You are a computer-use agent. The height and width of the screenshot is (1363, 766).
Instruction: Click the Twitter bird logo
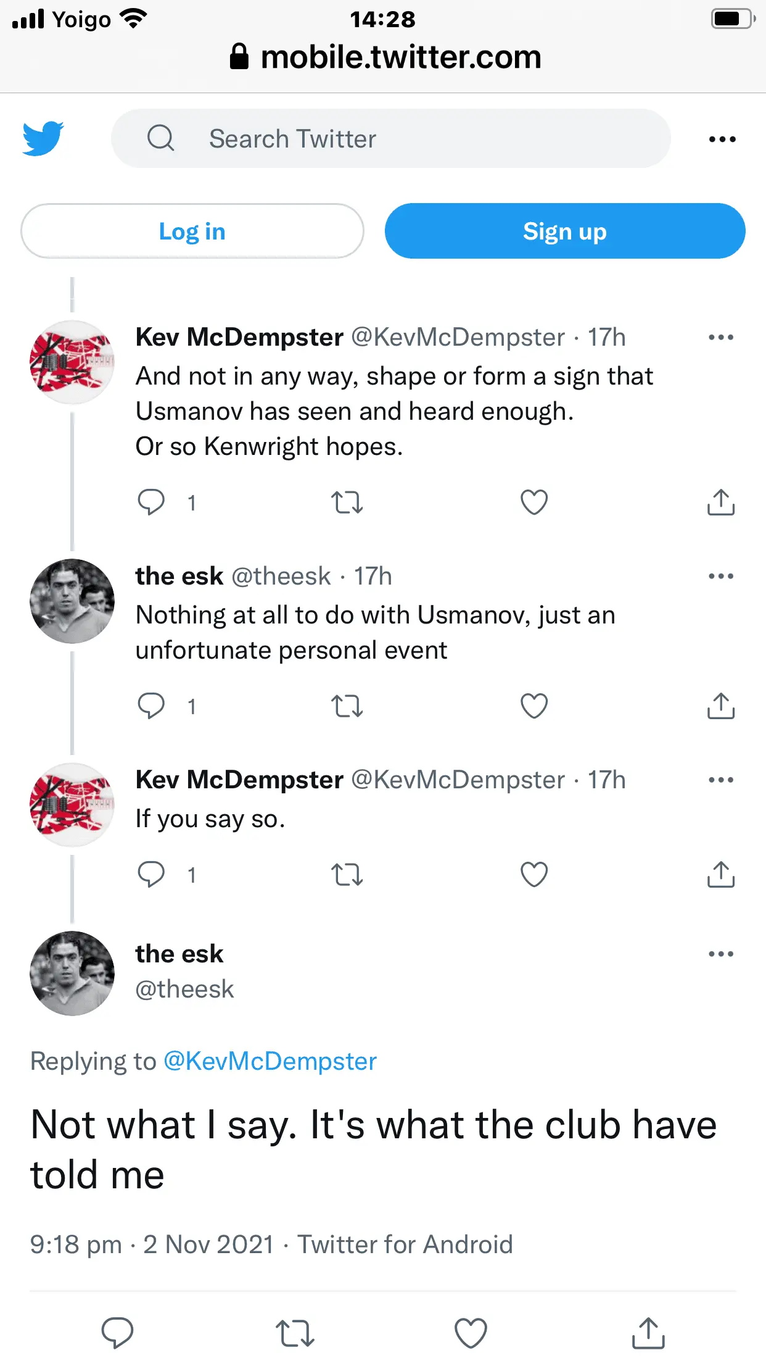tap(43, 138)
